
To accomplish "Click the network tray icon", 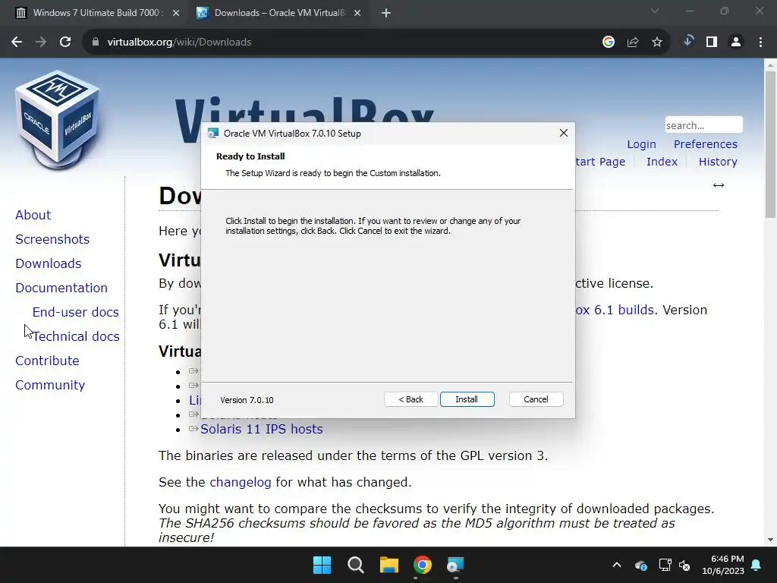I will pyautogui.click(x=665, y=565).
